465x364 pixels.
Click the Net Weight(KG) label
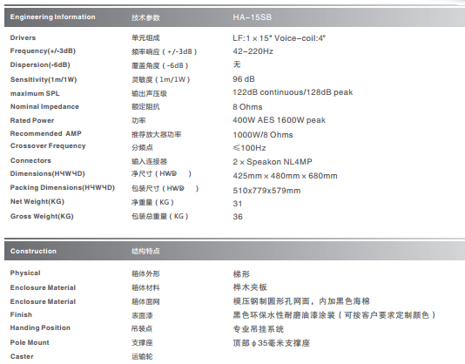point(37,201)
